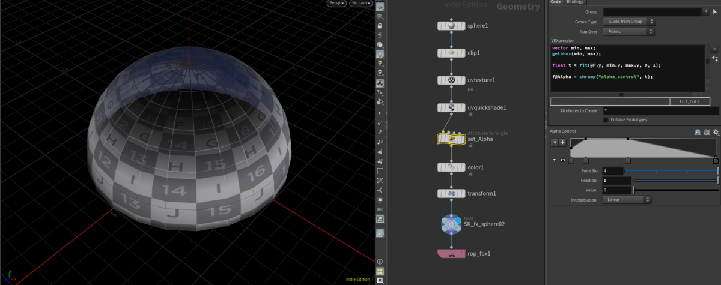This screenshot has height=285, width=721.
Task: Click the 'rop_fbx1' node label
Action: pos(480,253)
